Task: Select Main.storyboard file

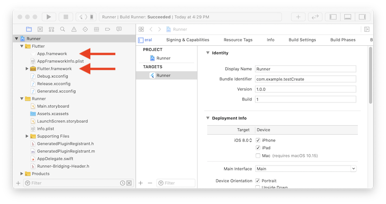Action: [x=53, y=106]
